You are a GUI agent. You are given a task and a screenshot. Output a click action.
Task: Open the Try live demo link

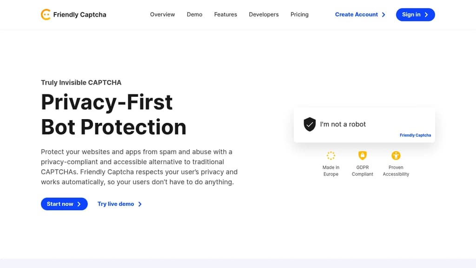(x=116, y=204)
